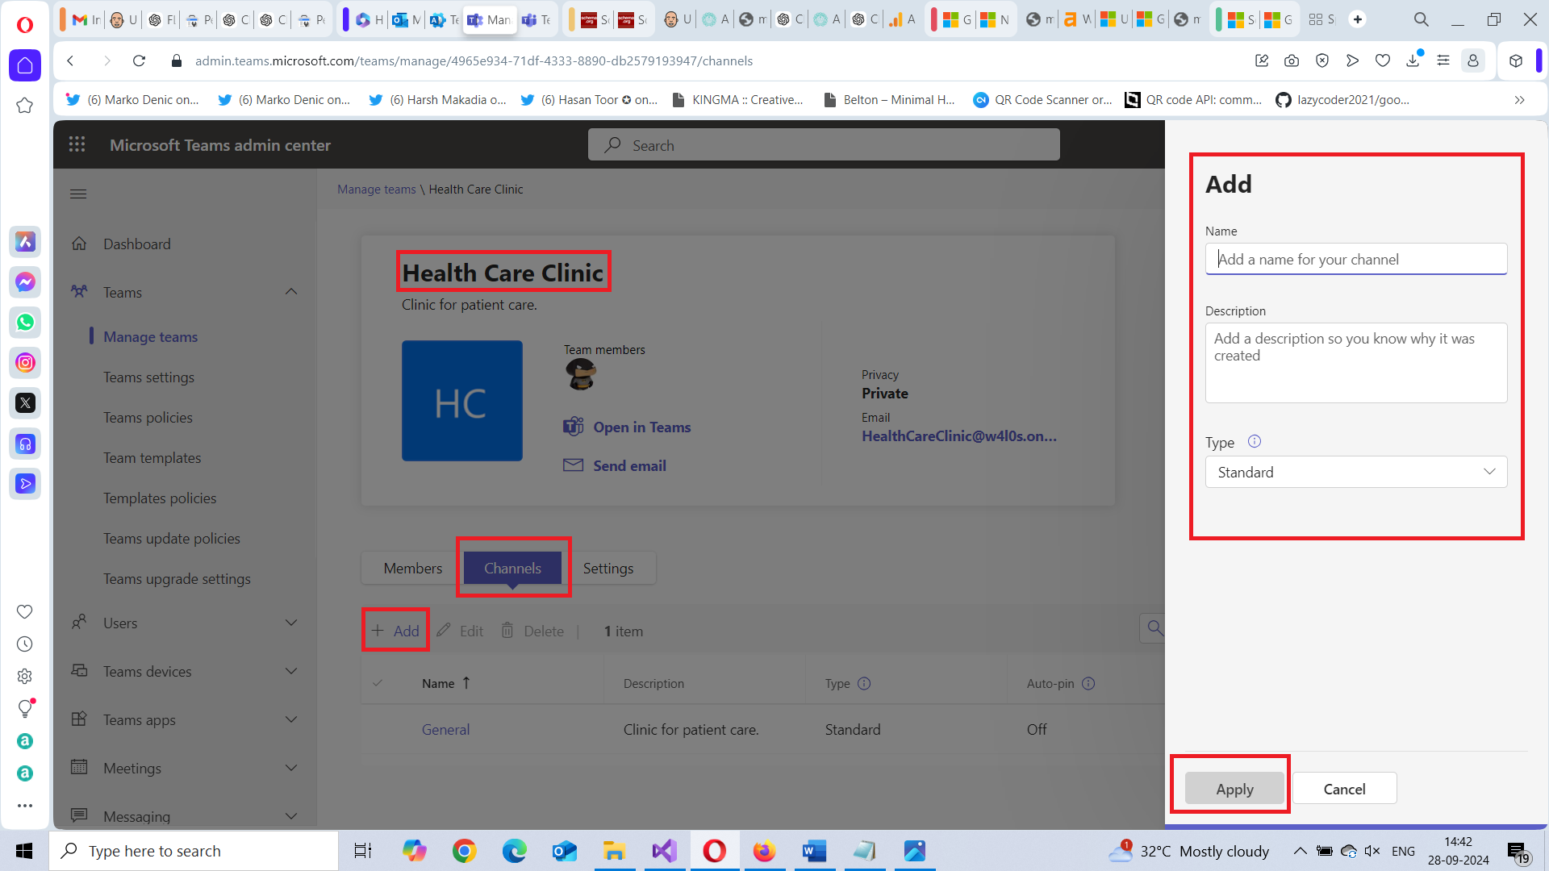Expand the Messaging section
1549x871 pixels.
(x=291, y=816)
